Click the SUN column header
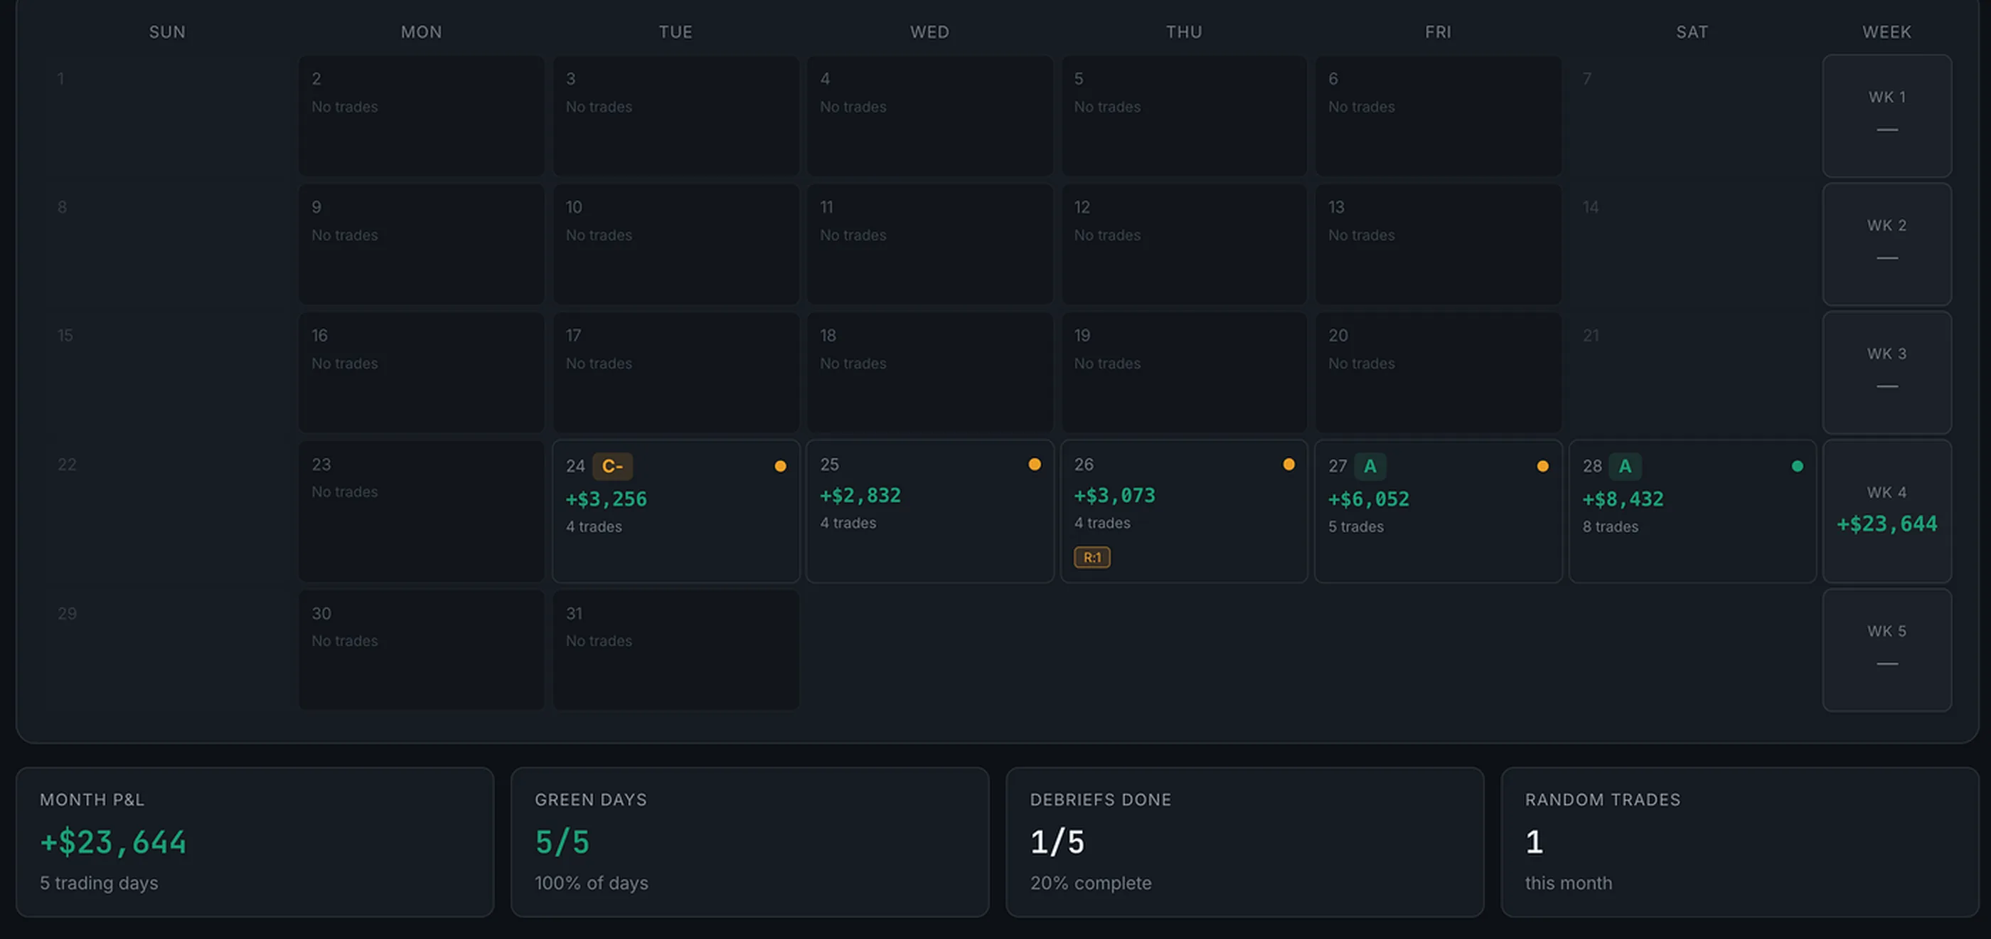This screenshot has height=939, width=1991. click(167, 32)
